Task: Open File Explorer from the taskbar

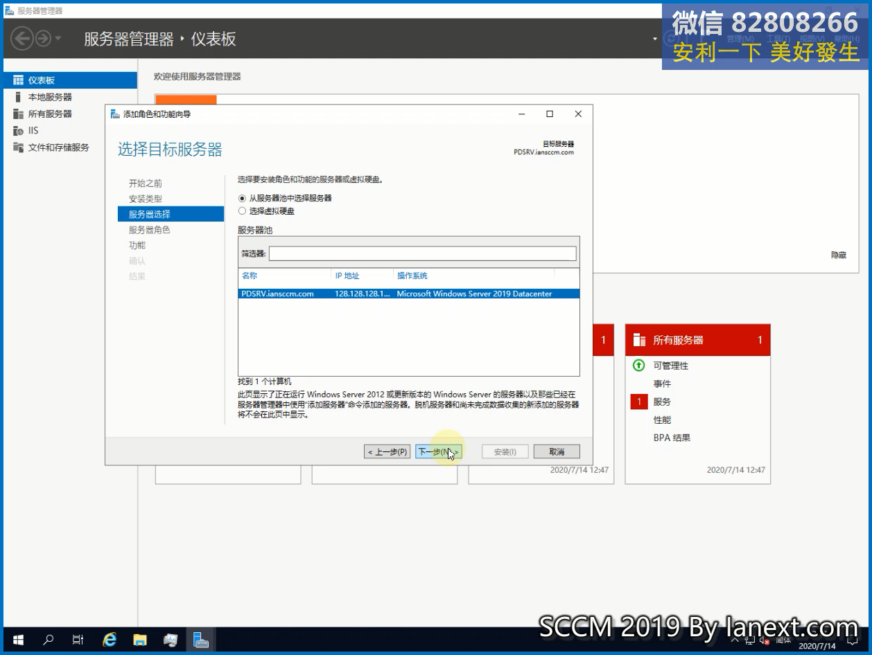Action: [140, 640]
